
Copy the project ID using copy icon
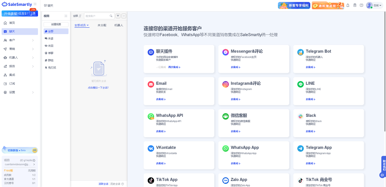34,160
